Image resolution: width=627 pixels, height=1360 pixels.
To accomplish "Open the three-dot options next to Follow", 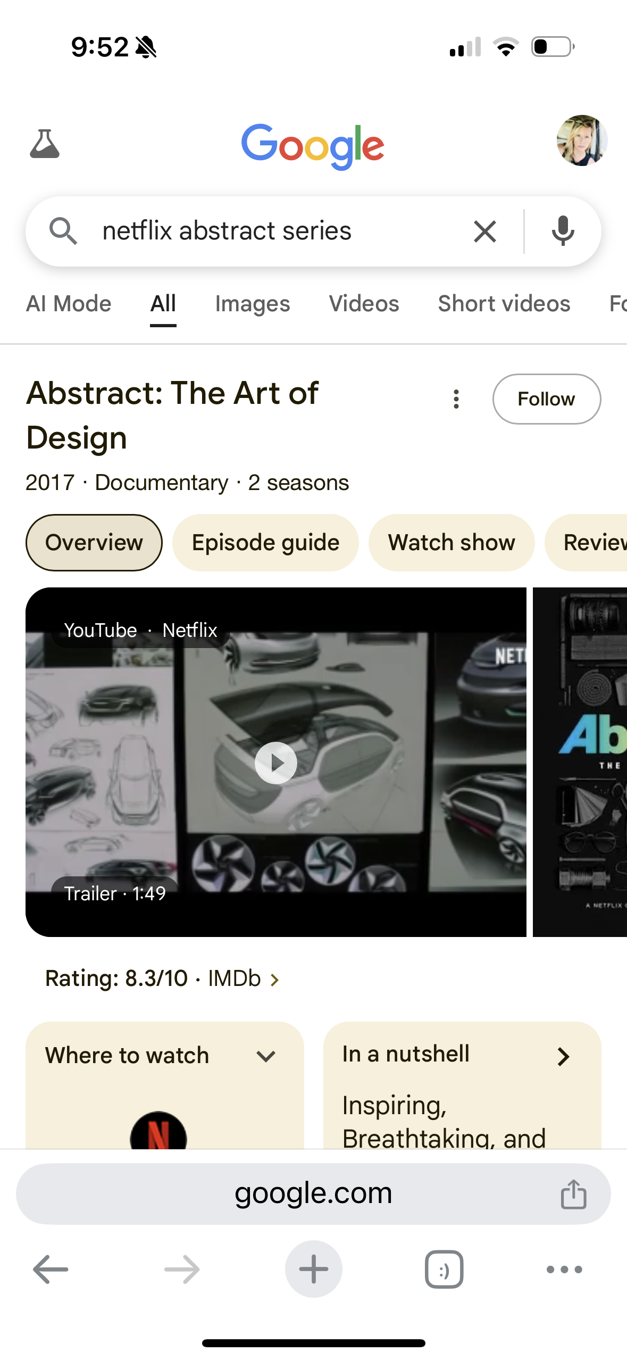I will coord(456,399).
